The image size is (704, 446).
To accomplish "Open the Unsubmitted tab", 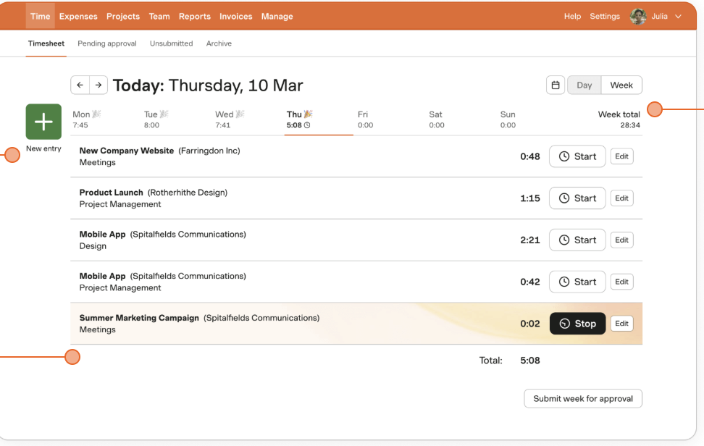I will (171, 43).
